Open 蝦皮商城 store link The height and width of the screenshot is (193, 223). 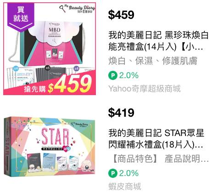point(125,187)
